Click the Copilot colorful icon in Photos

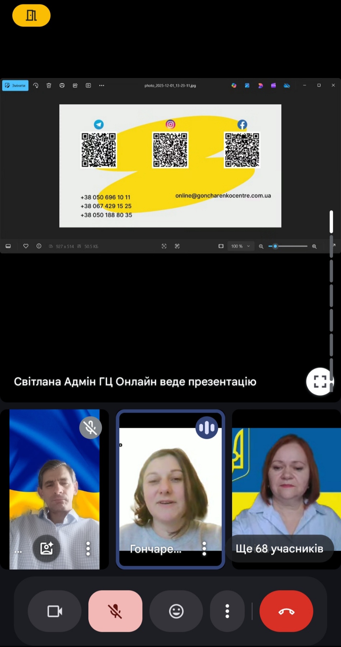pos(234,86)
